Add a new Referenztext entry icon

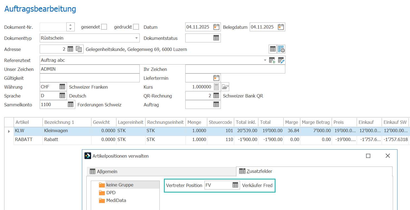point(272,60)
